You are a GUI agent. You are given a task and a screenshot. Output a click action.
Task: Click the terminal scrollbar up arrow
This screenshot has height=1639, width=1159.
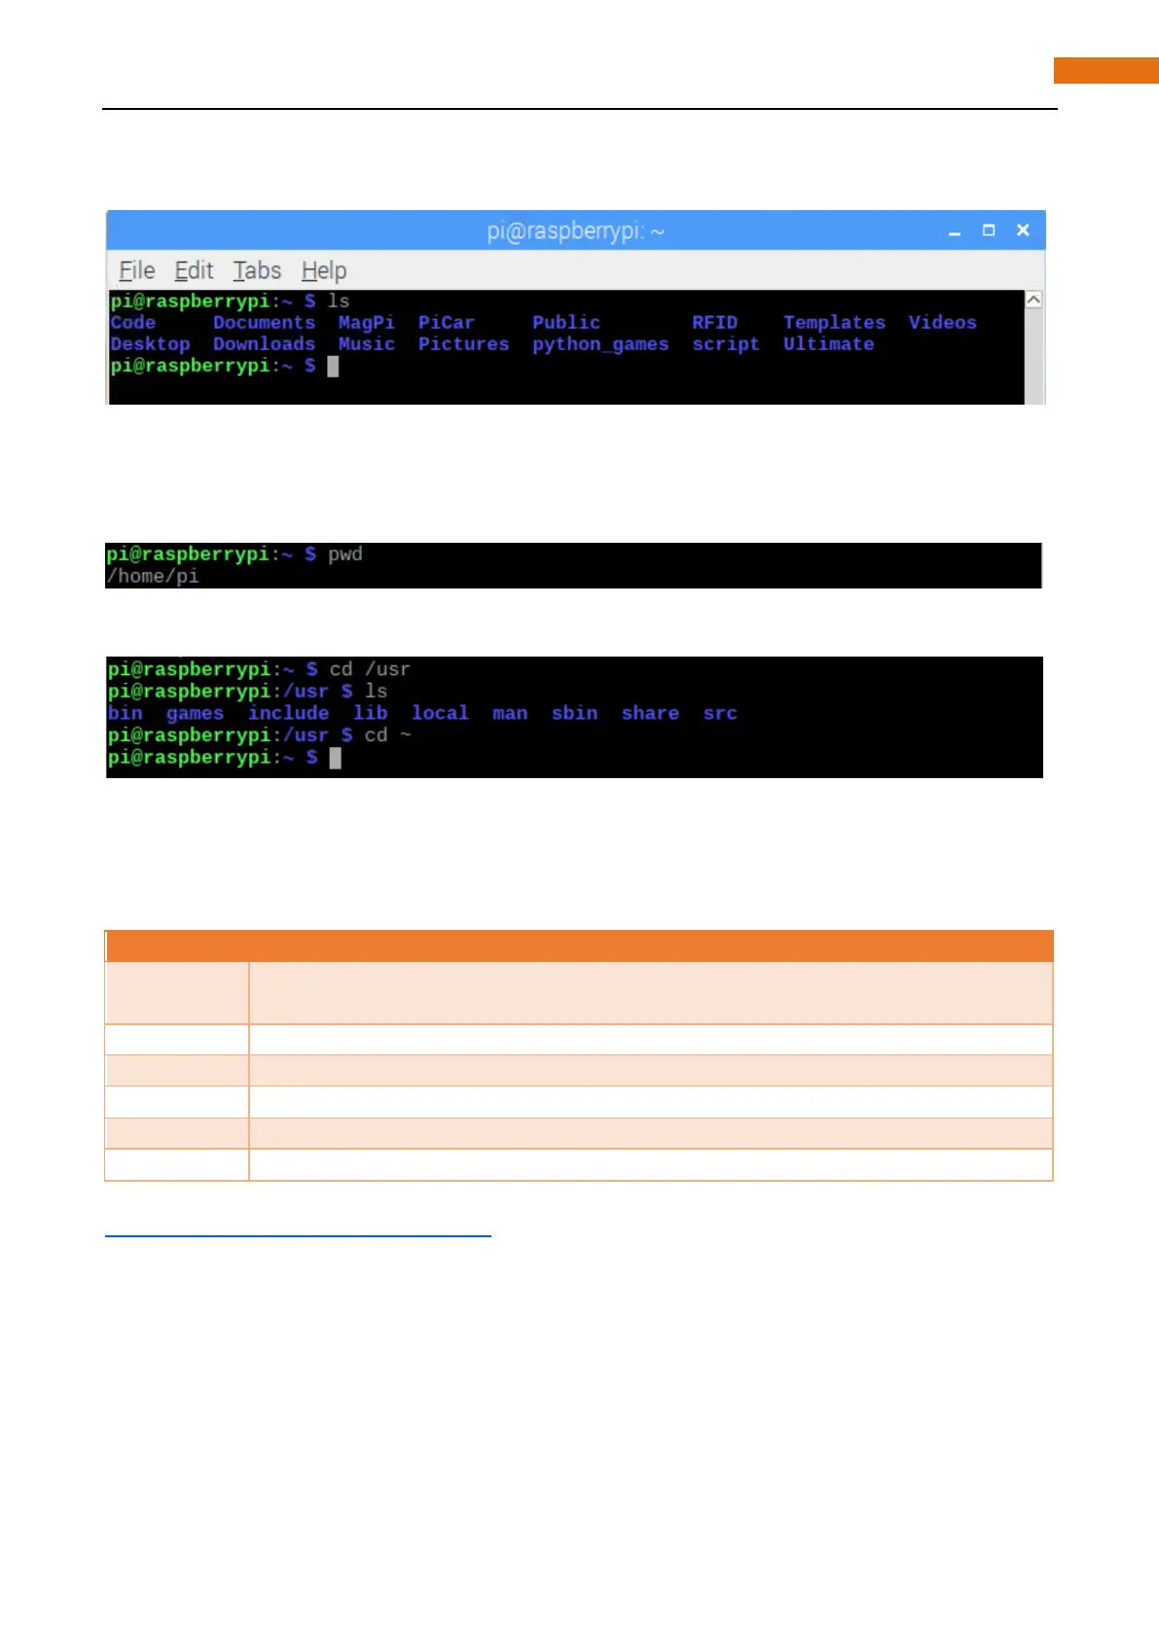click(x=1034, y=300)
